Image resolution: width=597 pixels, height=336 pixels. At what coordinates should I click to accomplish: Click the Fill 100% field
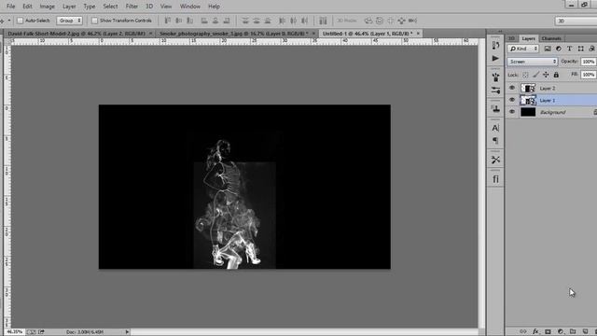(x=589, y=75)
